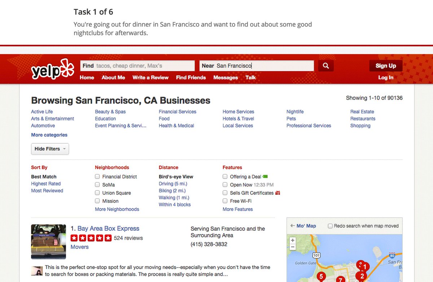
Task: Tick the Union Square checkbox
Action: (x=97, y=193)
